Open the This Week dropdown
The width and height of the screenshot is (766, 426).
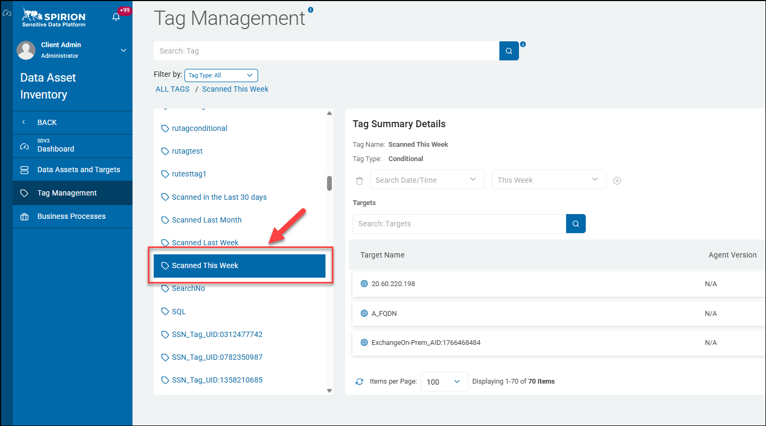tap(549, 180)
